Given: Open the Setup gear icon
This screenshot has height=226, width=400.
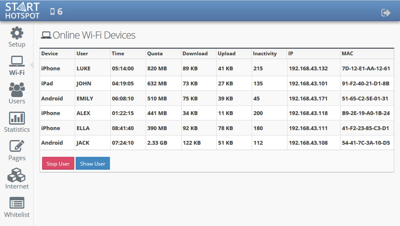Looking at the screenshot, I should [17, 33].
